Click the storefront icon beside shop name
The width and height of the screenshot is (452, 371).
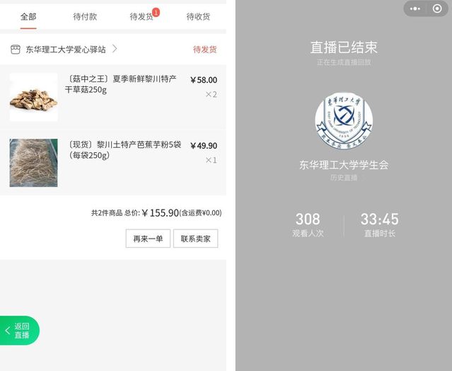pos(15,50)
